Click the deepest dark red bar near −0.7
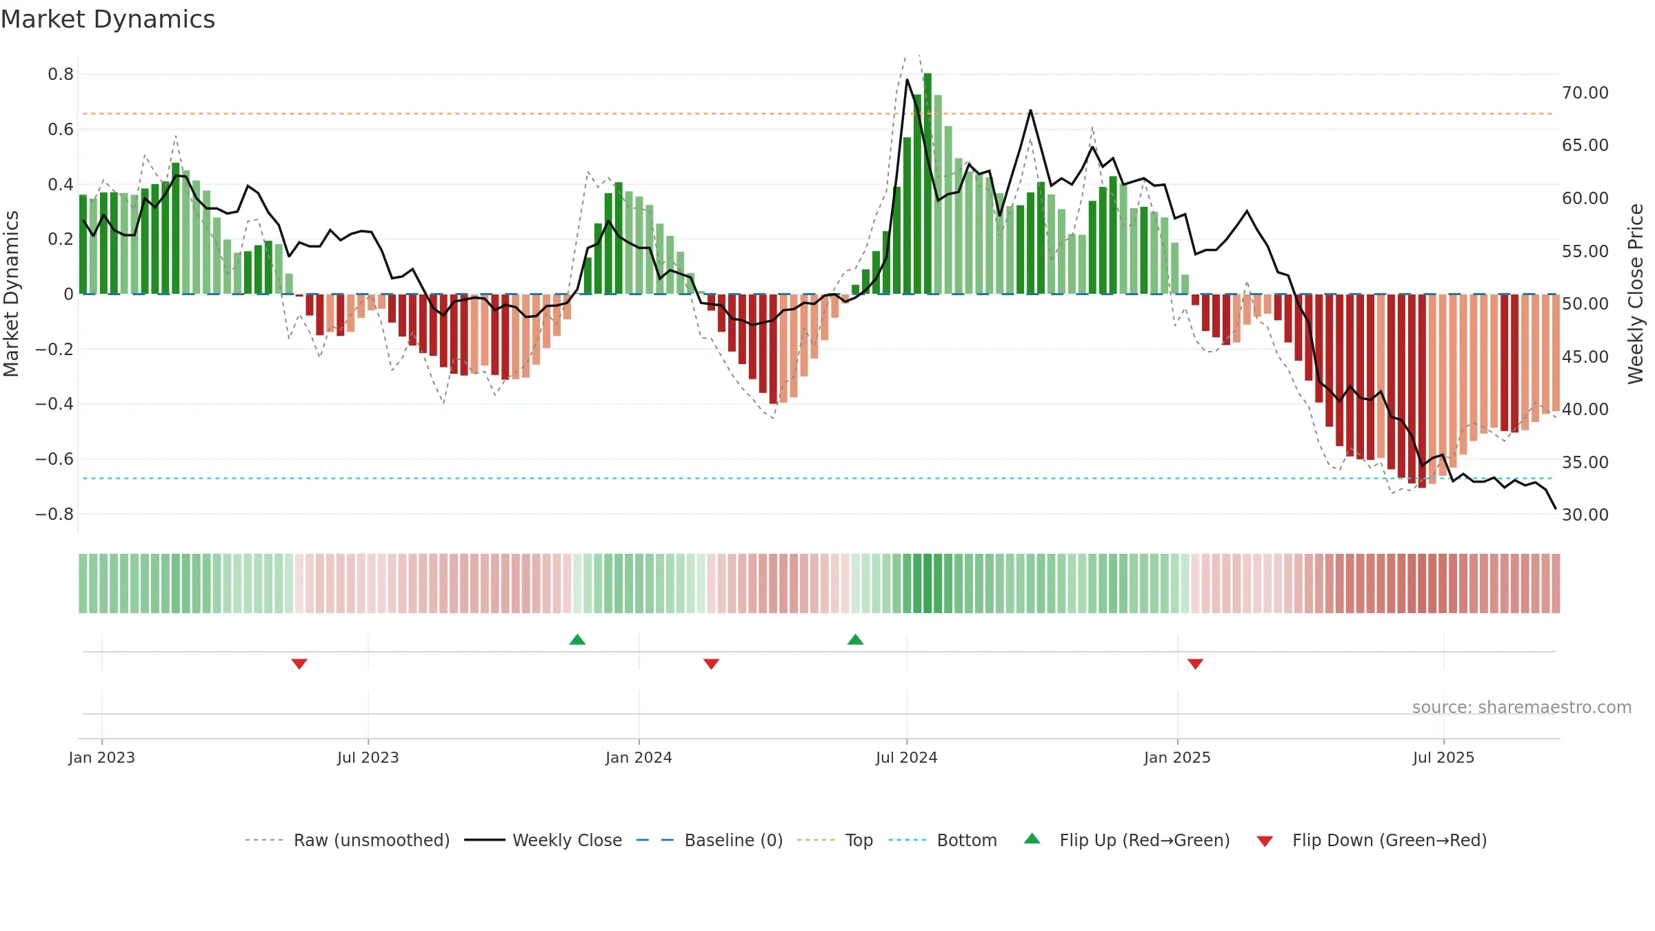 pos(1422,391)
